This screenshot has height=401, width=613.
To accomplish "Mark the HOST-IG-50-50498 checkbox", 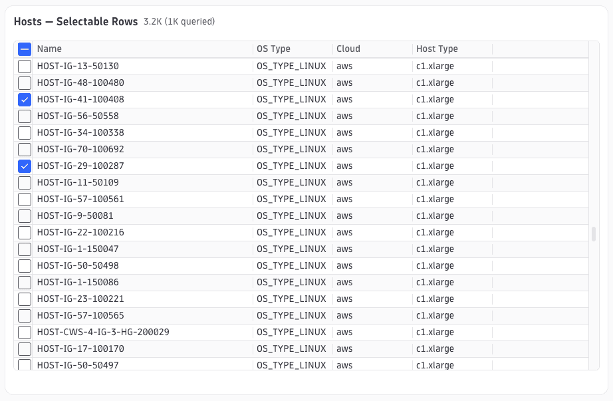I will click(x=25, y=265).
